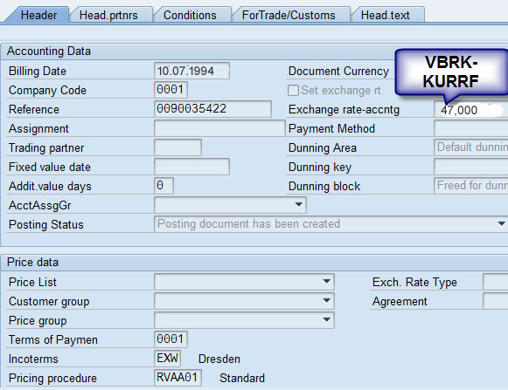Click the Exchange rate-accntg value field
Screen dimensions: 508x390
click(470, 110)
